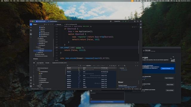Click Expand All icon in Project panel header
Image resolution: width=191 pixels, height=107 pixels.
(x=47, y=24)
